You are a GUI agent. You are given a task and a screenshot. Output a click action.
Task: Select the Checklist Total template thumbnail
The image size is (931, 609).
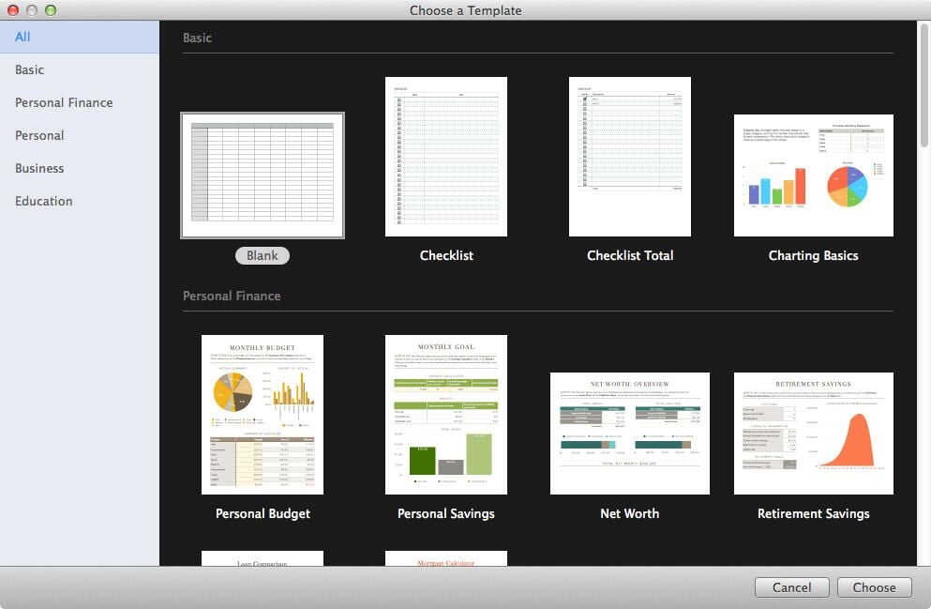coord(629,157)
